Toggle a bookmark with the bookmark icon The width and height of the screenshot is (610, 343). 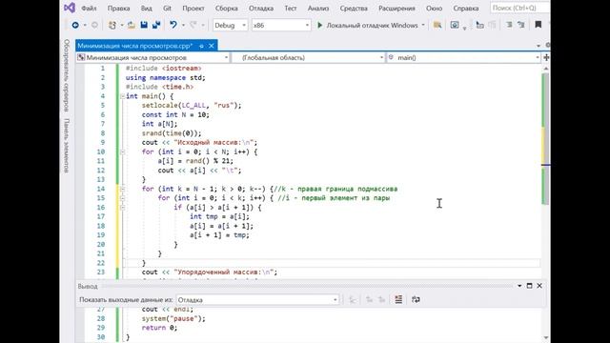click(x=539, y=25)
